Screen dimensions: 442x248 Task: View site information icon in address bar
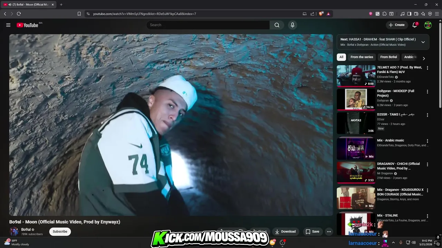pyautogui.click(x=88, y=14)
